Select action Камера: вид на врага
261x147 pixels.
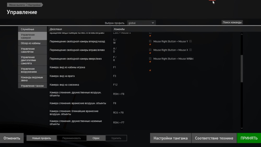(x=62, y=76)
